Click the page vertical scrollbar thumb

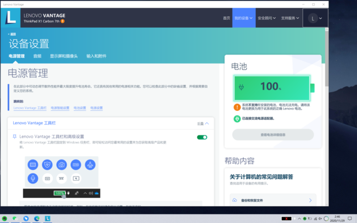[x=327, y=59]
